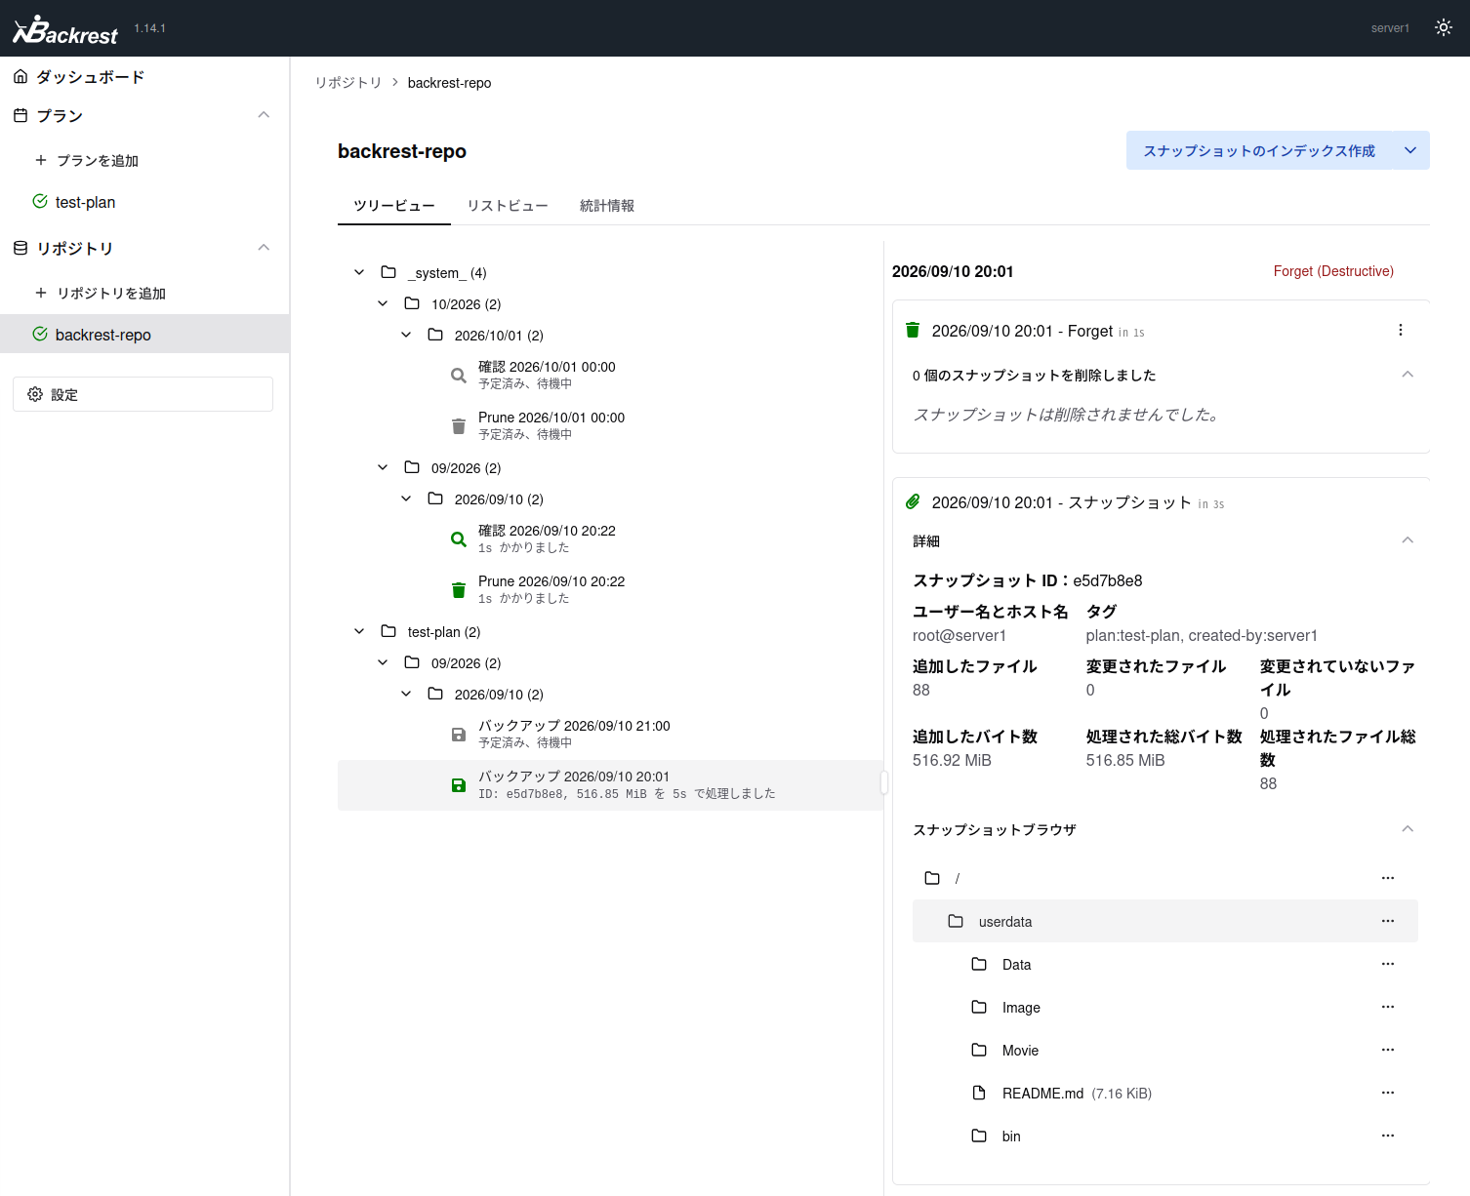This screenshot has width=1470, height=1196.
Task: Click the Movie folder icon in snapshot browser
Action: tap(979, 1050)
